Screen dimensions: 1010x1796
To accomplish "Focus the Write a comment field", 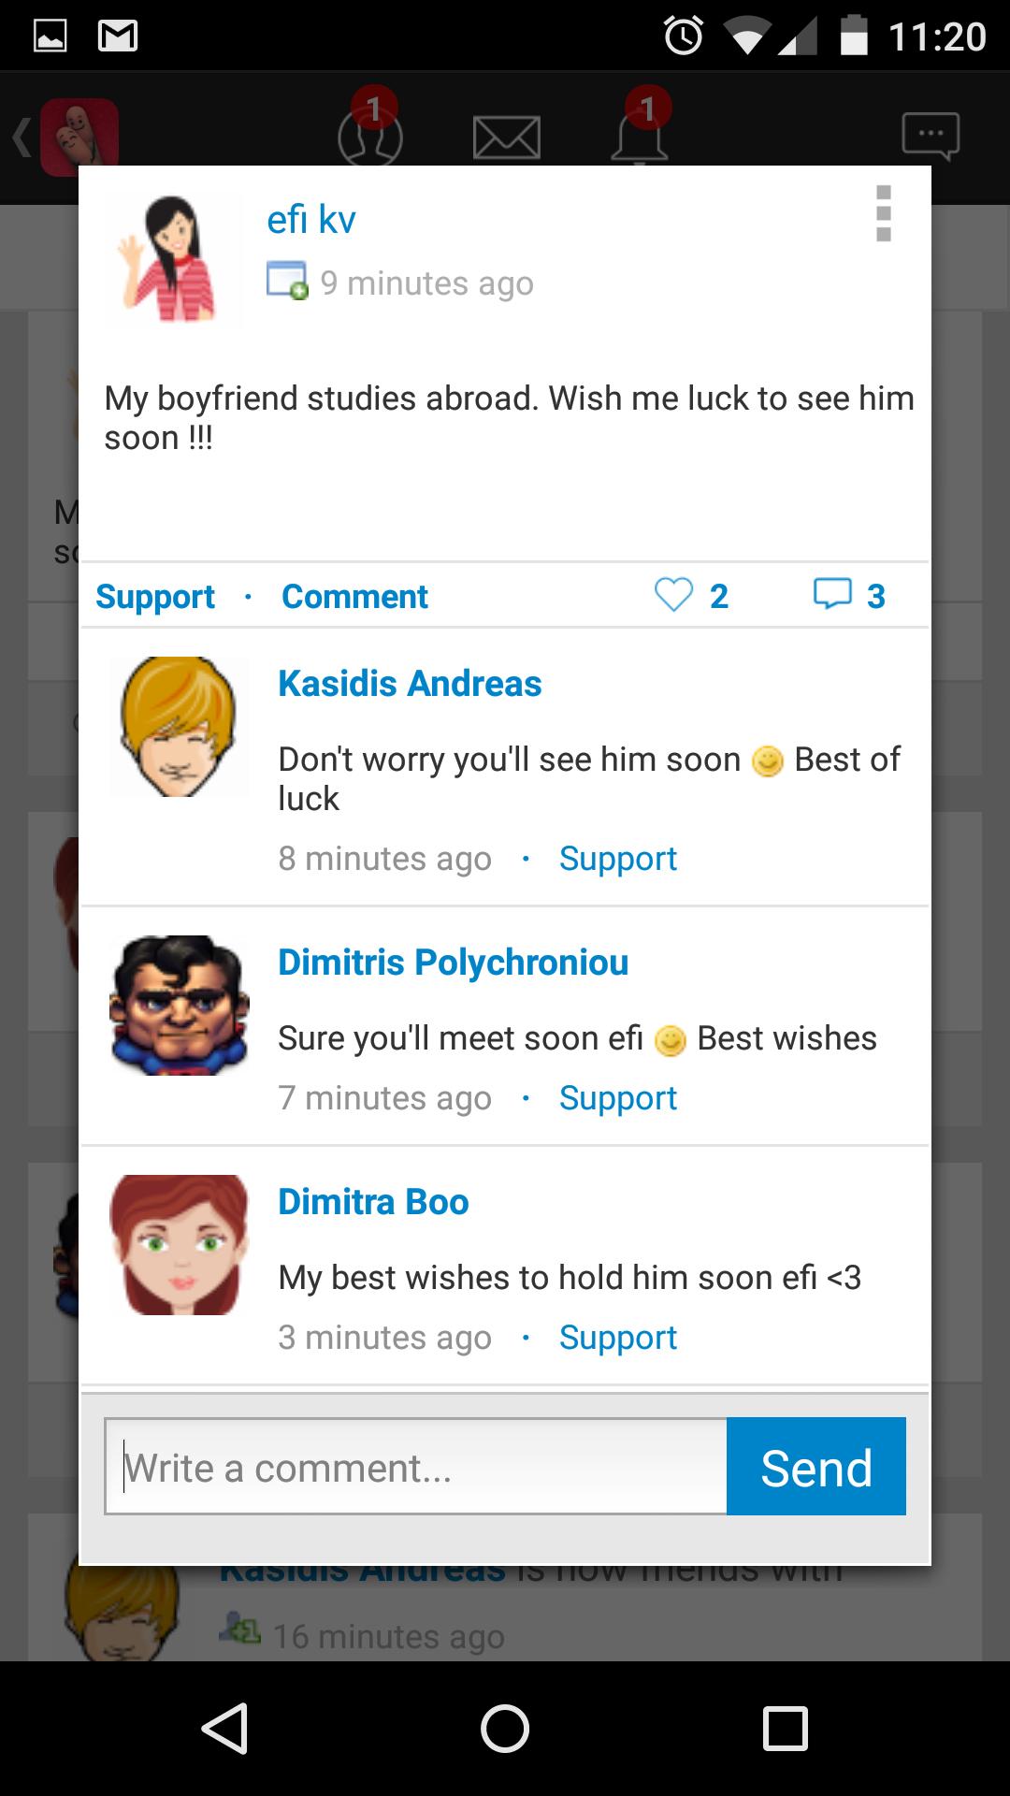I will pos(415,1466).
